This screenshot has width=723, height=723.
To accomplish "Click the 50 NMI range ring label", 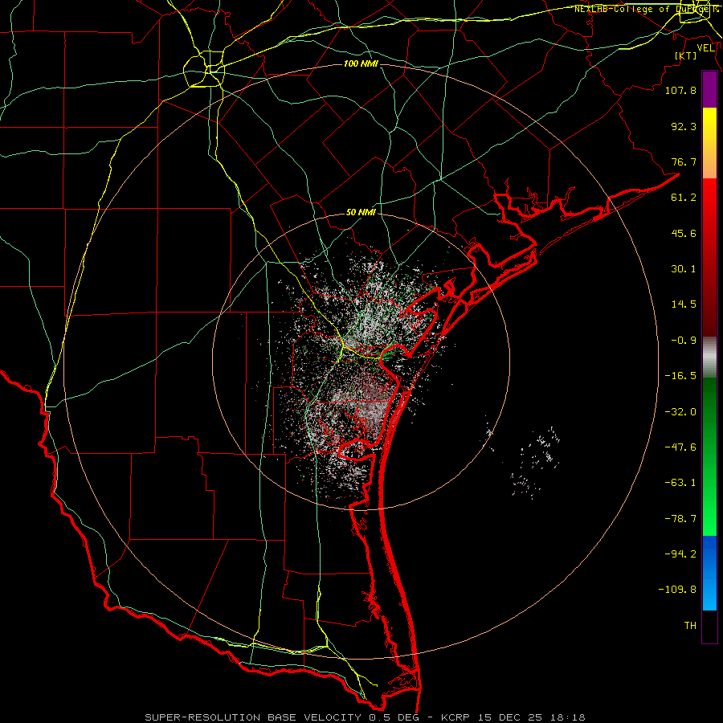I will (361, 212).
